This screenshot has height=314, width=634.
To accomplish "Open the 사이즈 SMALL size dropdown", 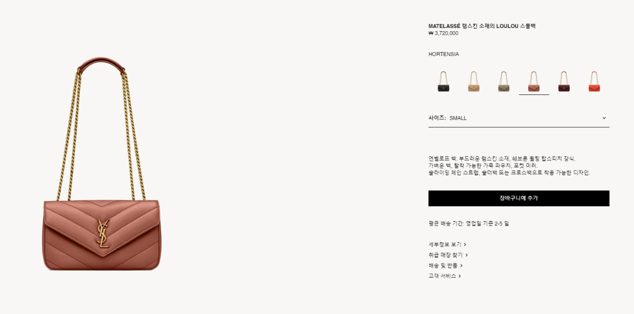I will point(519,118).
